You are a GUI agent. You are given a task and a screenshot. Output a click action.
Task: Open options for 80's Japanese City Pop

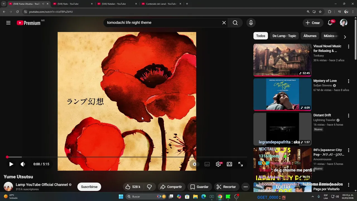[348, 150]
